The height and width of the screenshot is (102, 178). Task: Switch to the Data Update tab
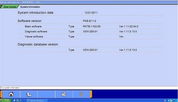10,7
